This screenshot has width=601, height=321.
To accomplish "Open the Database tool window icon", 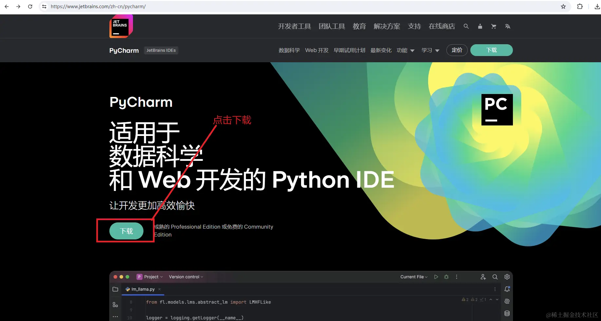I will (x=507, y=313).
